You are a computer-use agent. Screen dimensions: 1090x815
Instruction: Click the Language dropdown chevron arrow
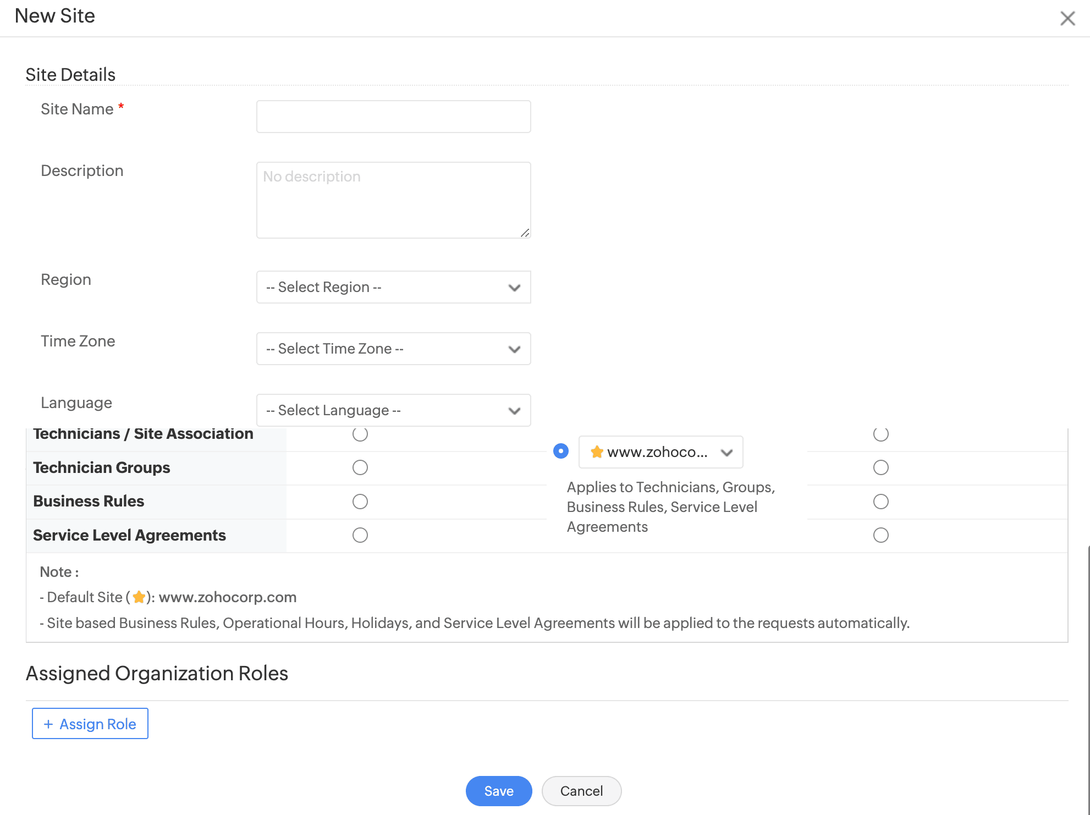514,411
